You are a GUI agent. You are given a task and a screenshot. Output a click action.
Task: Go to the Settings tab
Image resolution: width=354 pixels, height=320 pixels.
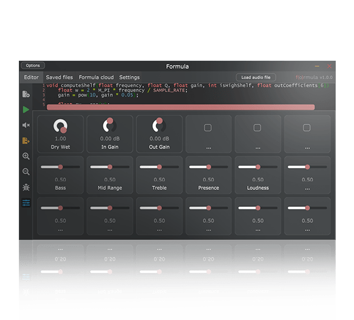(129, 77)
